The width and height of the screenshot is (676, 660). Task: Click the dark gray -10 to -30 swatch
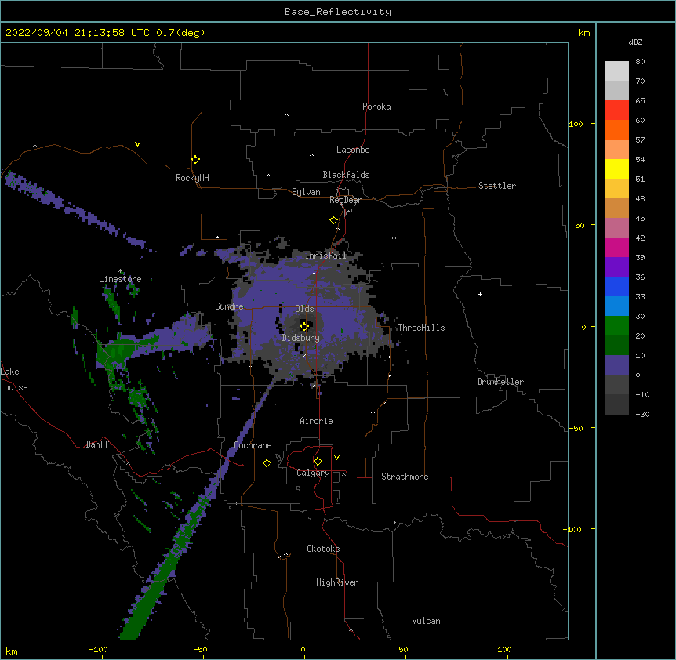click(x=616, y=404)
